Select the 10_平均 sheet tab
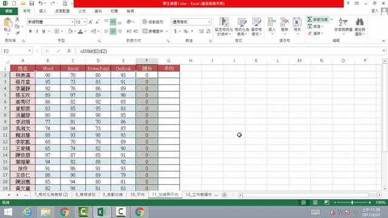Screen dimensions: 388x218 tap(138, 194)
